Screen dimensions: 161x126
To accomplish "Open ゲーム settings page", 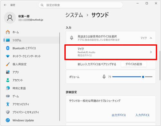I will [x=32, y=96].
